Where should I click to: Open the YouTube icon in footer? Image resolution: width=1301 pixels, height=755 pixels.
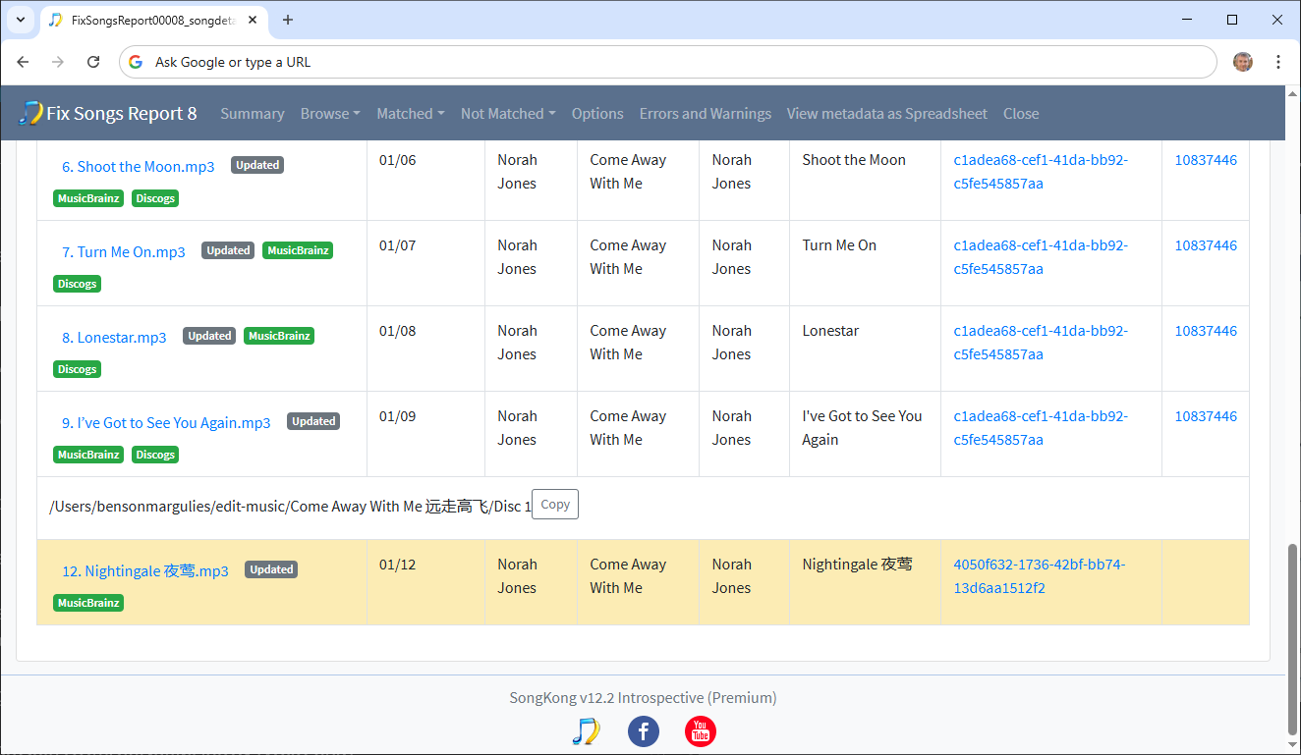(700, 731)
